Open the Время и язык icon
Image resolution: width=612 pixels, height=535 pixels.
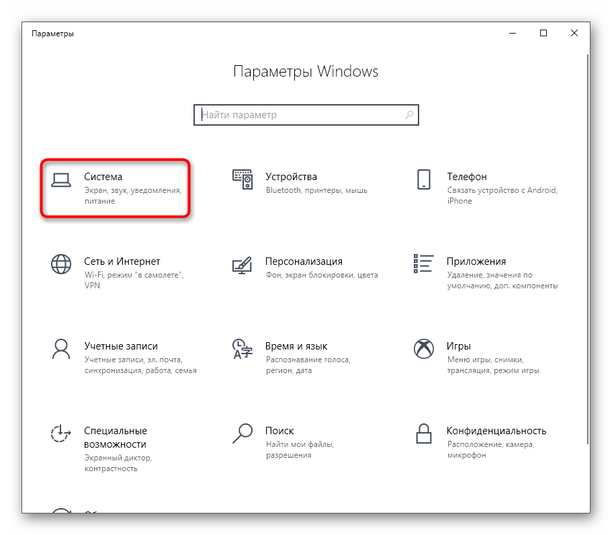click(x=243, y=349)
